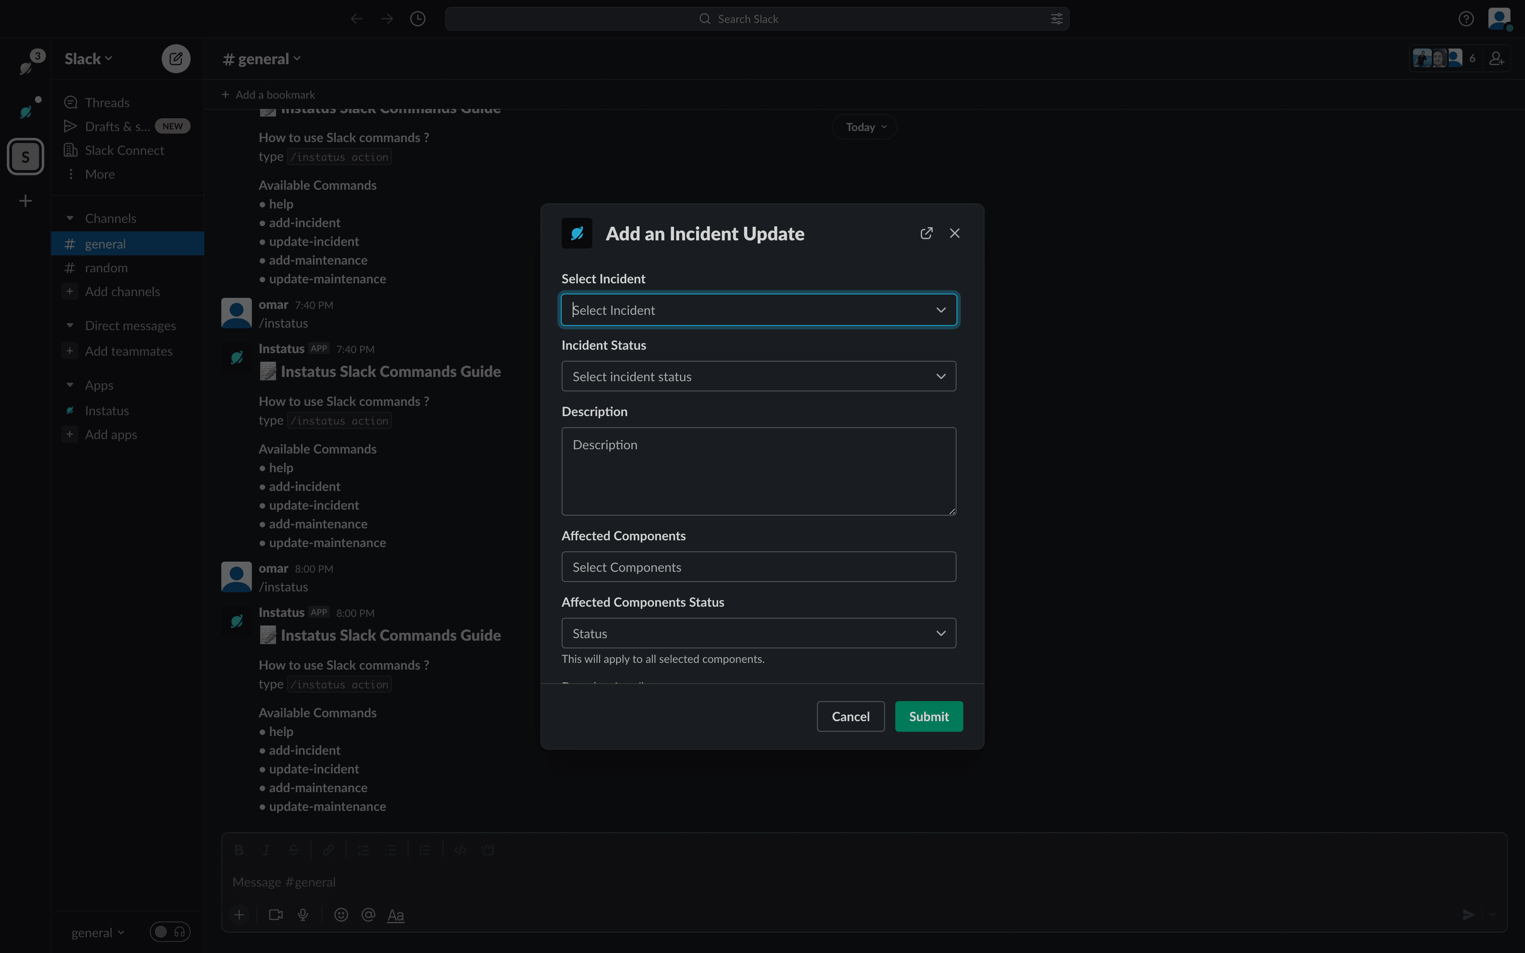The image size is (1525, 953).
Task: Expand the Affected Components Status dropdown
Action: (759, 632)
